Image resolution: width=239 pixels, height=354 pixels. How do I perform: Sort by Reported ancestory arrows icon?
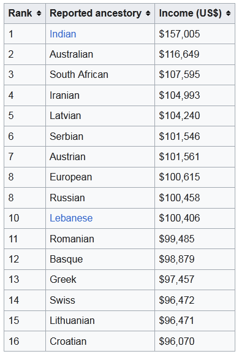pos(148,13)
